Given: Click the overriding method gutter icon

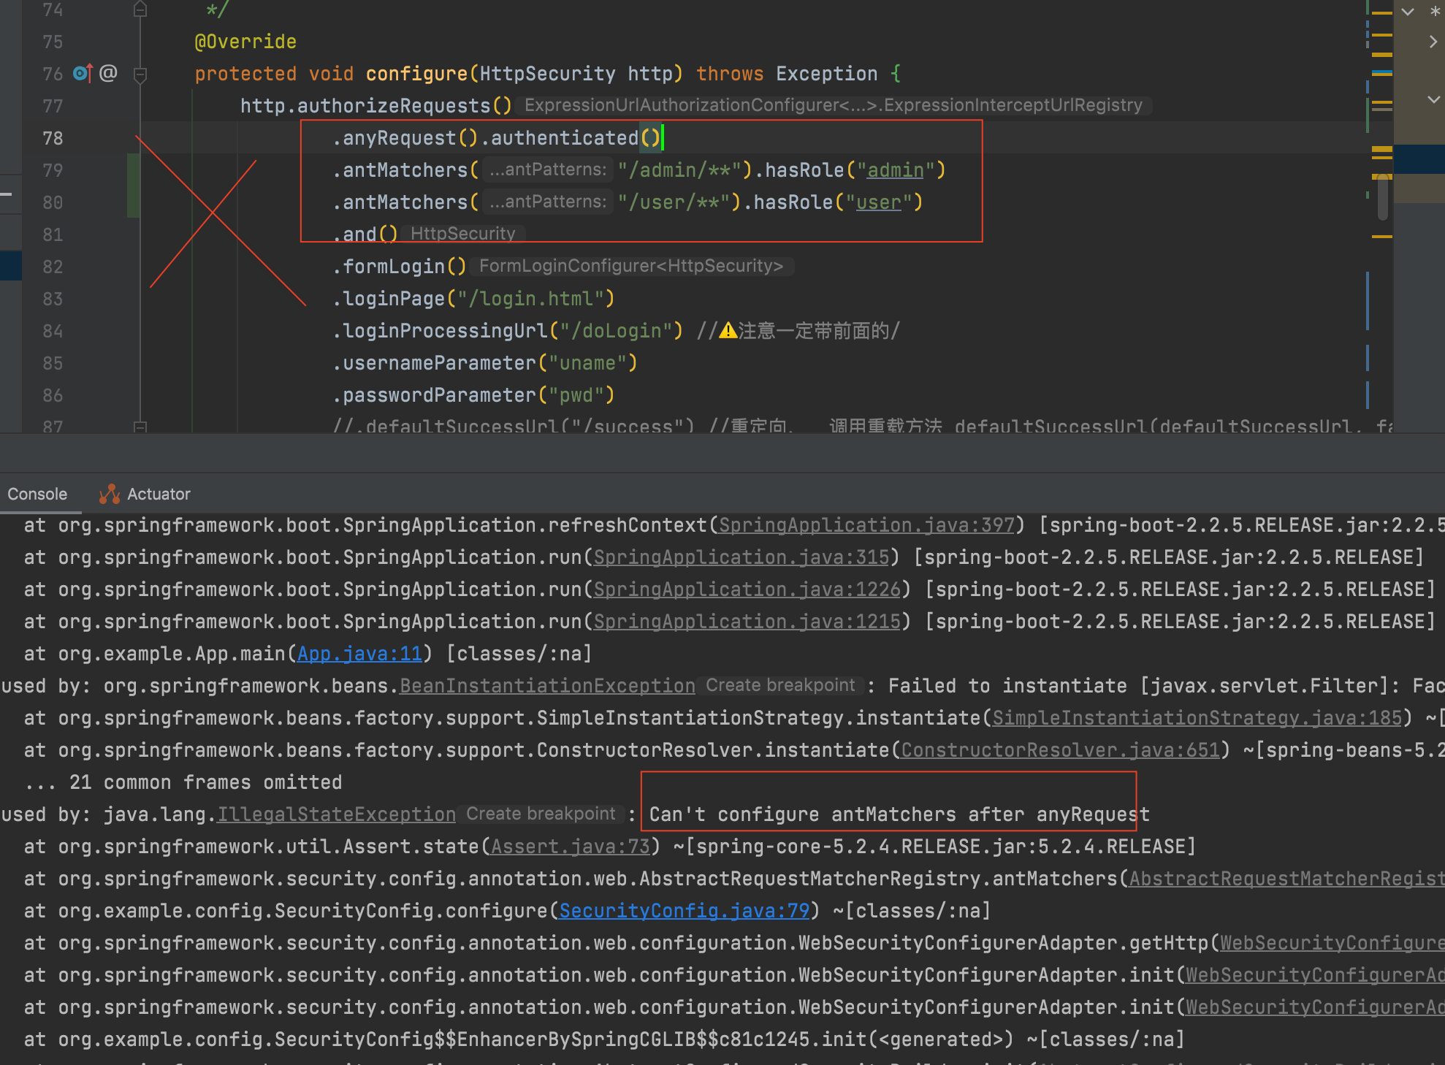Looking at the screenshot, I should pyautogui.click(x=83, y=73).
